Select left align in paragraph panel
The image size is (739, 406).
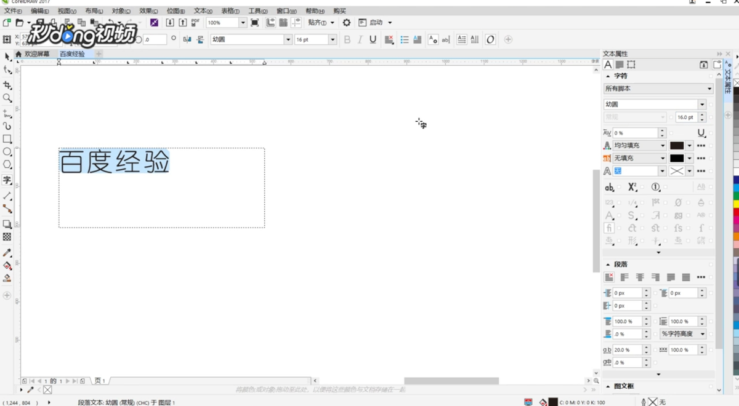coord(624,277)
